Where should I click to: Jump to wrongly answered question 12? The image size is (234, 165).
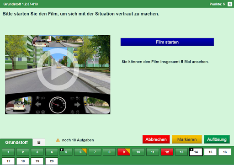[167, 152]
